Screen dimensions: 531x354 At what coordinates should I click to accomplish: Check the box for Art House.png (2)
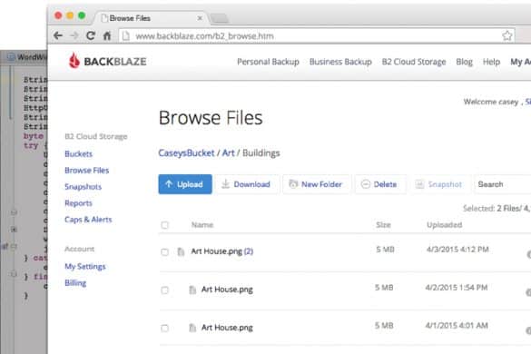click(165, 251)
